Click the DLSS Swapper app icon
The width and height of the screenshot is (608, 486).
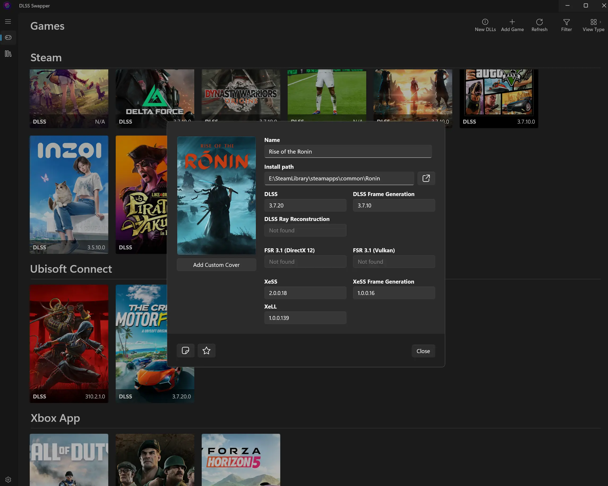(7, 6)
